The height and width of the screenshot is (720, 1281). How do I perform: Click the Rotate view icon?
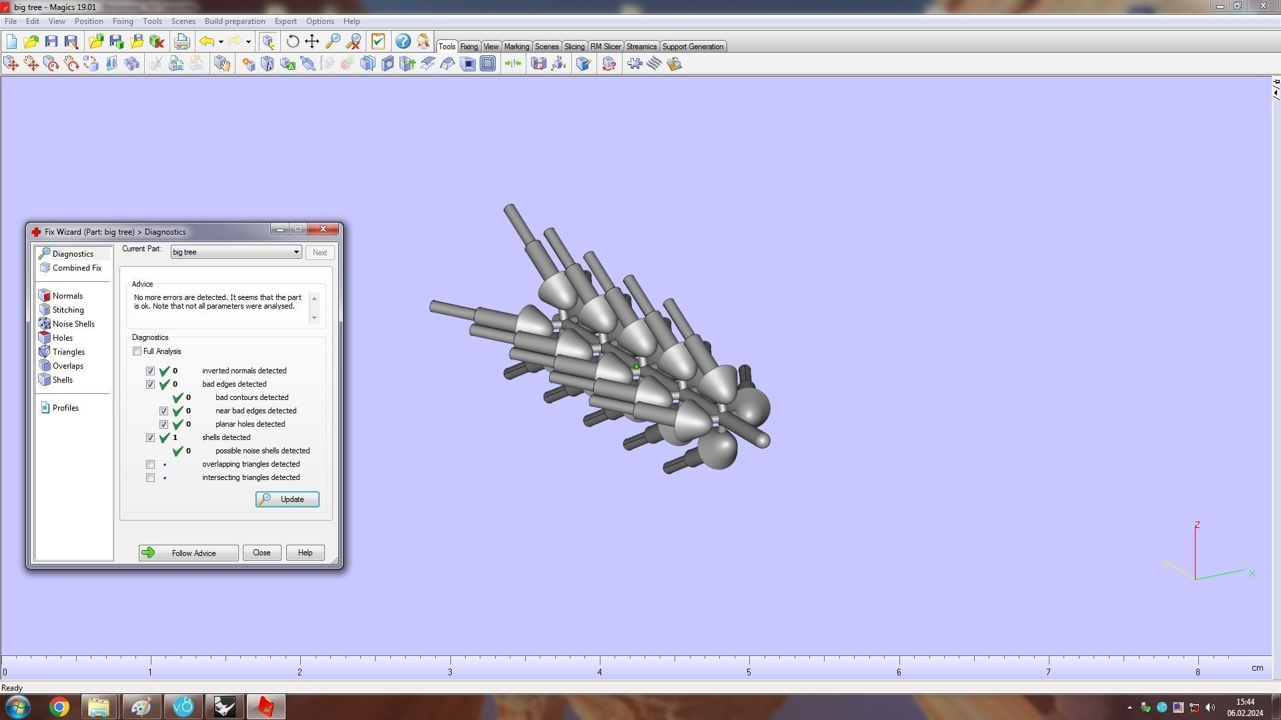click(x=292, y=41)
